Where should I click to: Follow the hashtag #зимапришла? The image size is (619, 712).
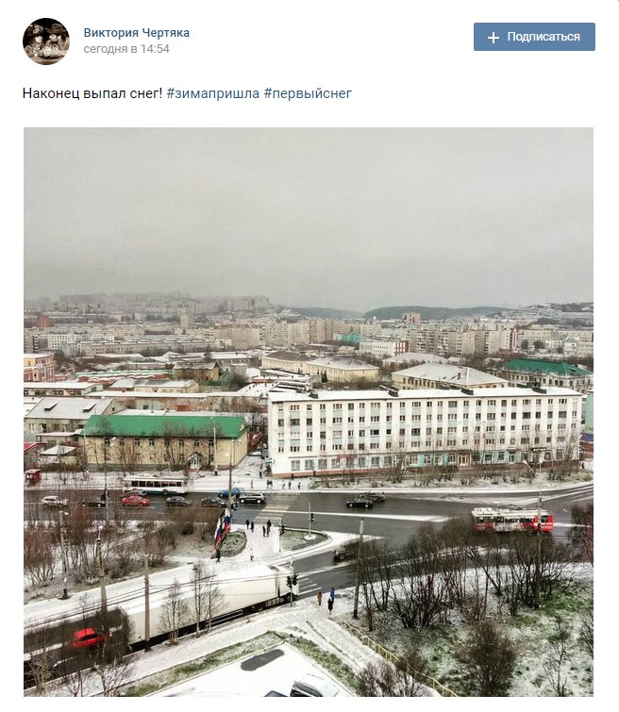pos(212,93)
